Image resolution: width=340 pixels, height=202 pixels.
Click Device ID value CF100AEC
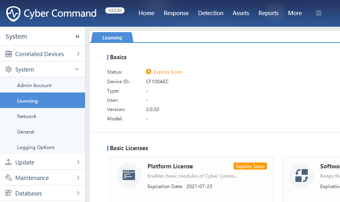pyautogui.click(x=157, y=82)
